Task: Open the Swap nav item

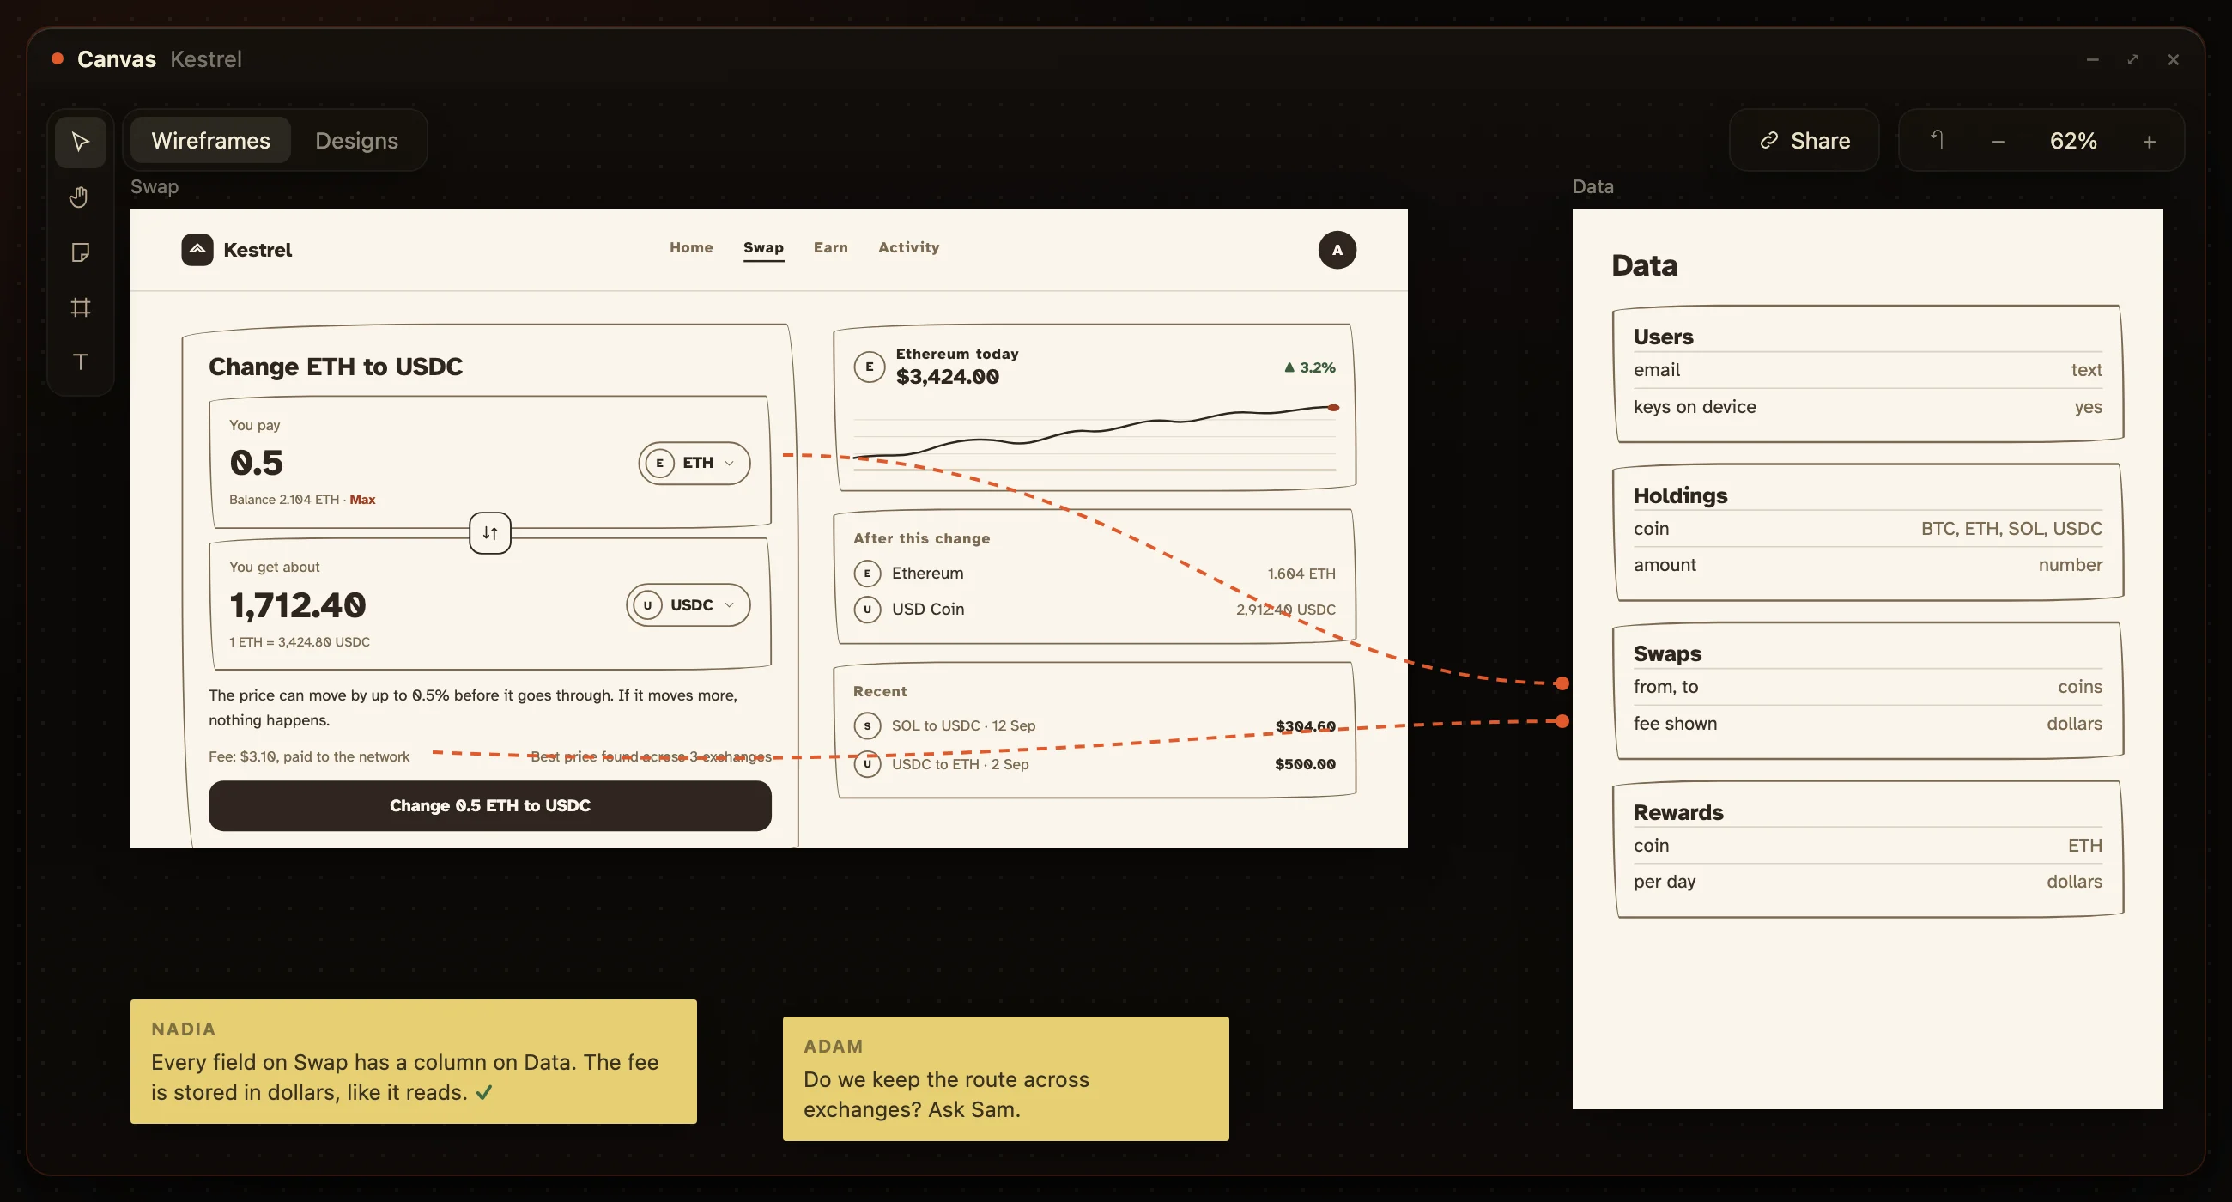Action: click(762, 248)
